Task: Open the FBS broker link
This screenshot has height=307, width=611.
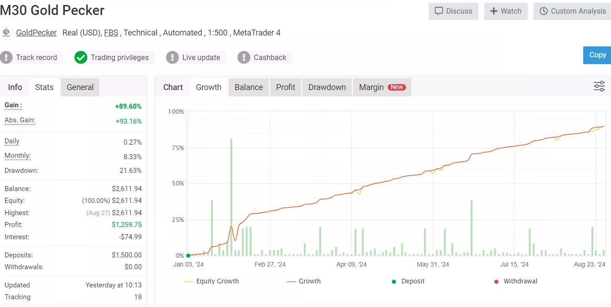Action: click(x=111, y=33)
